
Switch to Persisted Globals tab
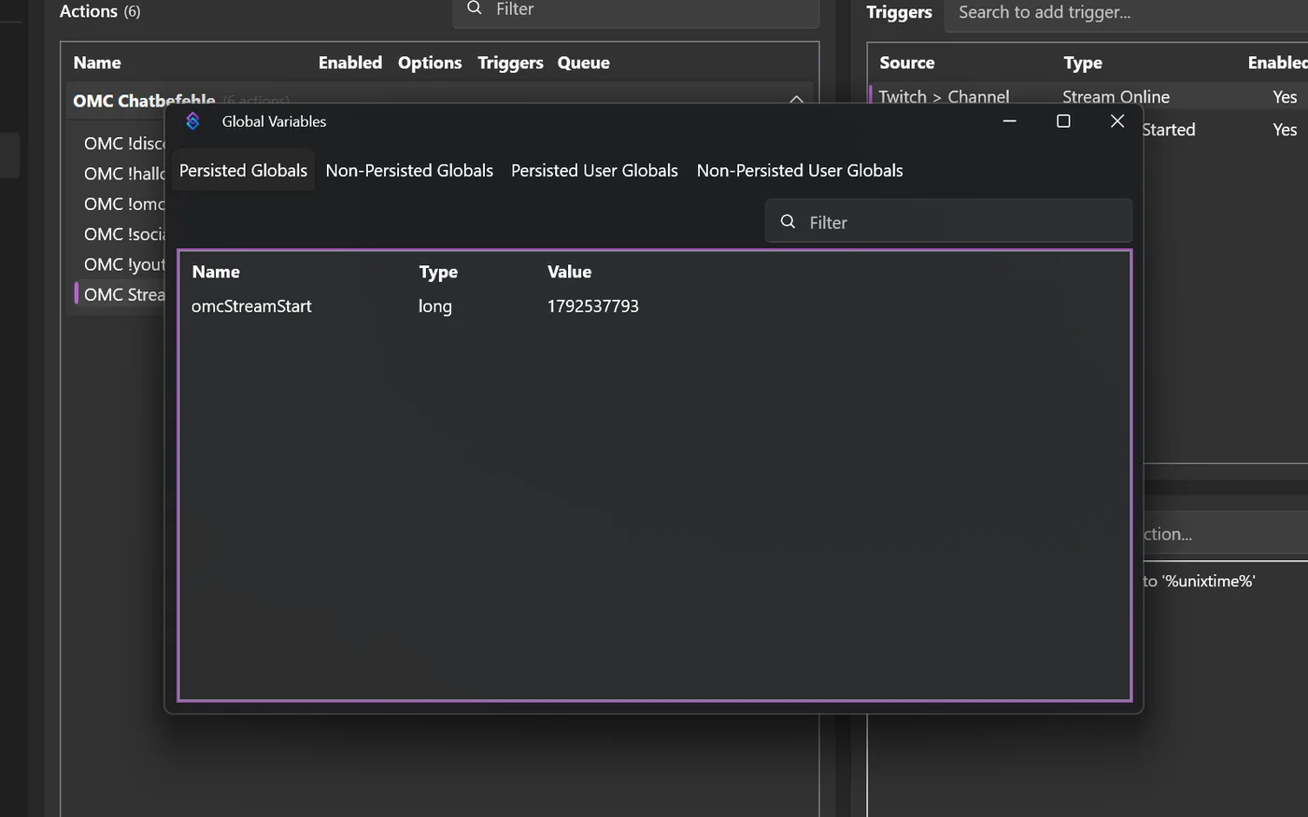click(243, 171)
